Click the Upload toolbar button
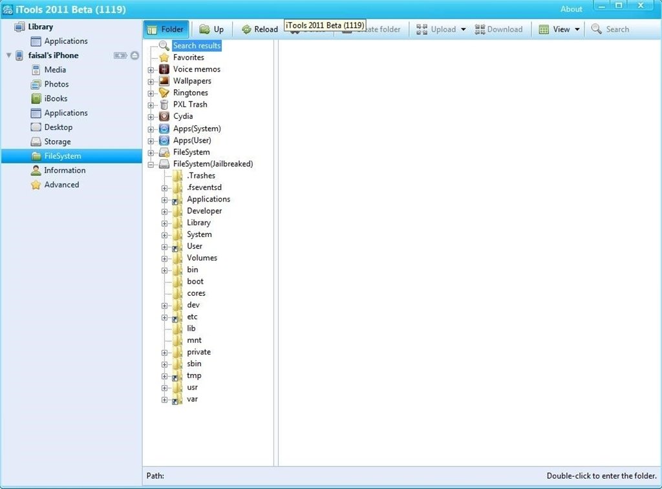 pyautogui.click(x=436, y=29)
